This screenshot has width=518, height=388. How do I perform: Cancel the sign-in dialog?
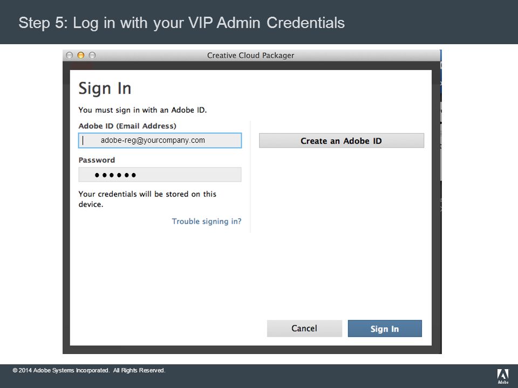(304, 328)
